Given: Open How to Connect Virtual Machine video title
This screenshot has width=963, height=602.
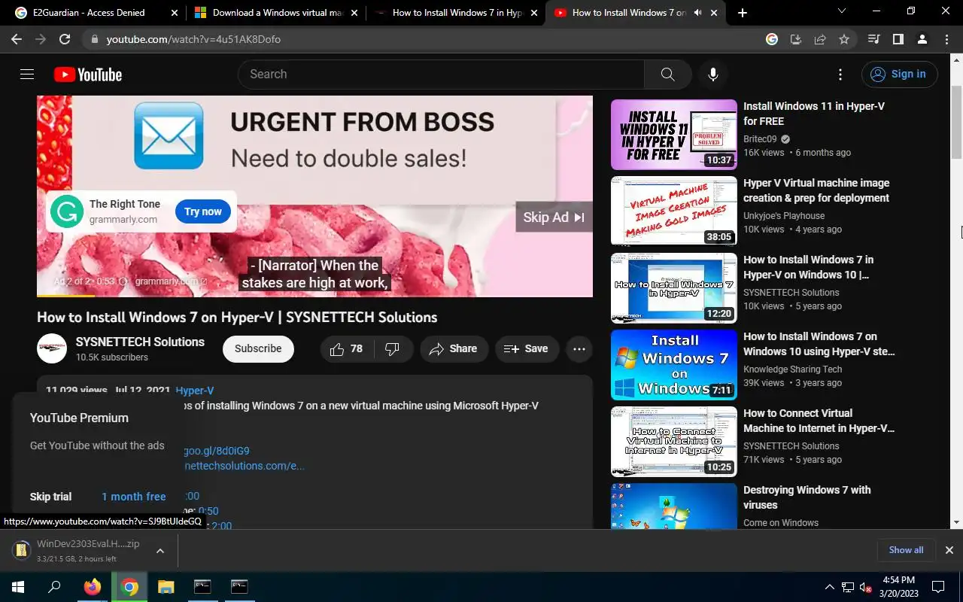Looking at the screenshot, I should [819, 421].
